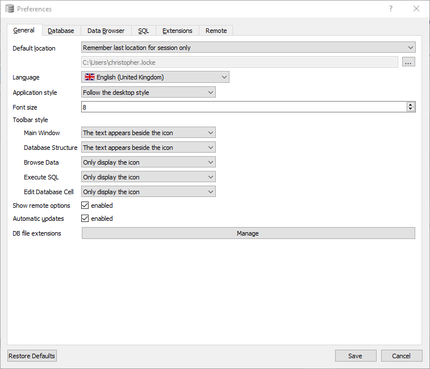Click Manage for DB file extensions

click(248, 233)
